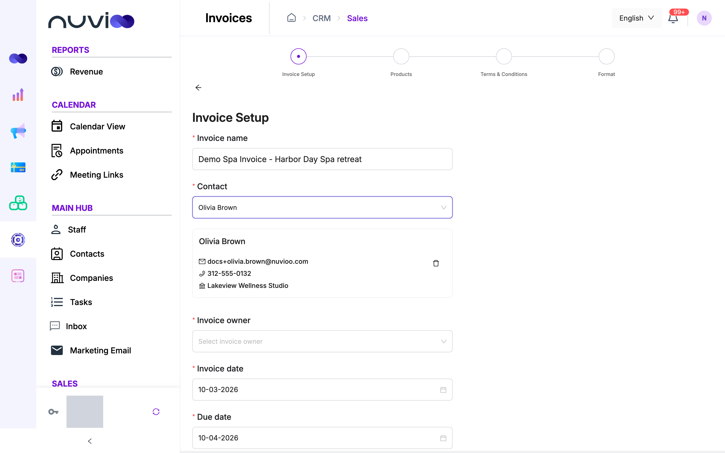Image resolution: width=725 pixels, height=453 pixels.
Task: Open the analytics bar chart sidebar icon
Action: point(18,95)
